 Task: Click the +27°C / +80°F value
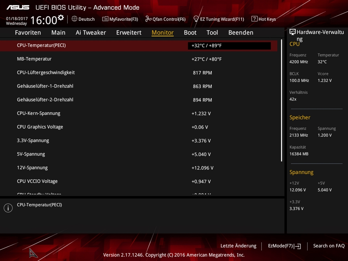[x=207, y=59]
